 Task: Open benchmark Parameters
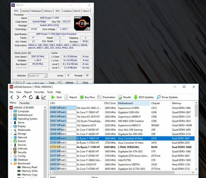pos(100,97)
